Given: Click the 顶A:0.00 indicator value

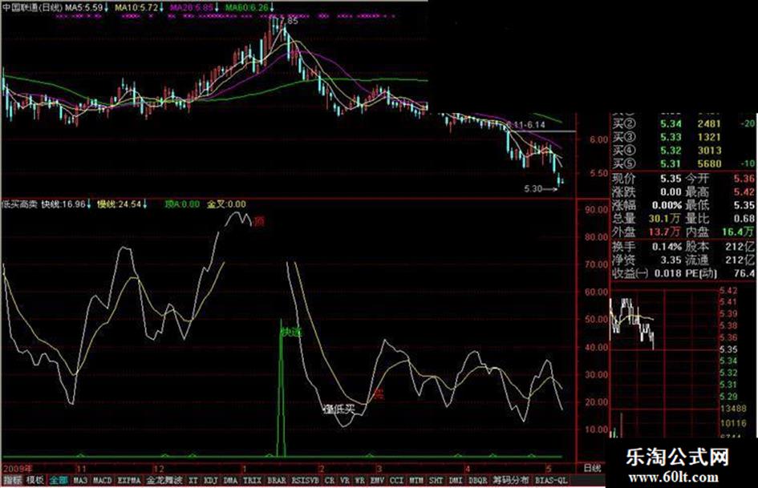Looking at the screenshot, I should click(x=182, y=204).
